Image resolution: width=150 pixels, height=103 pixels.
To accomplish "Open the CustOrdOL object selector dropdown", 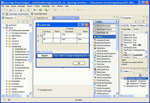I will [x=147, y=25].
